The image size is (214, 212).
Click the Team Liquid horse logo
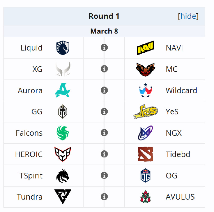coord(63,48)
